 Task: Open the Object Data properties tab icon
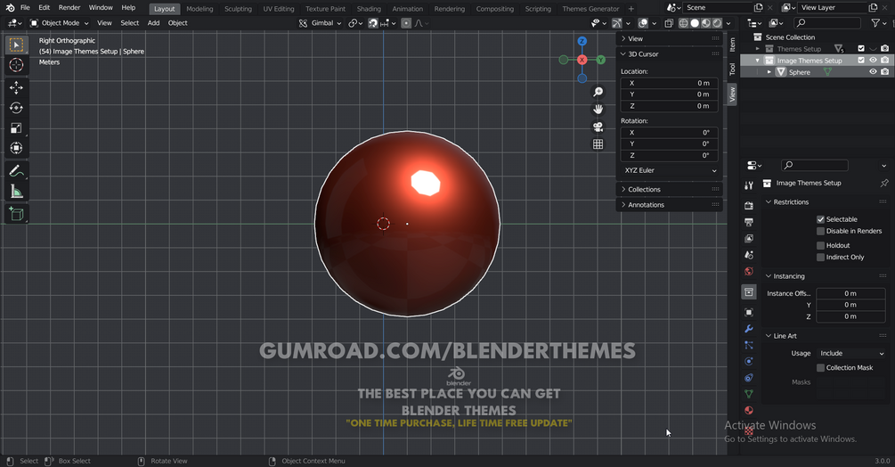pos(749,394)
